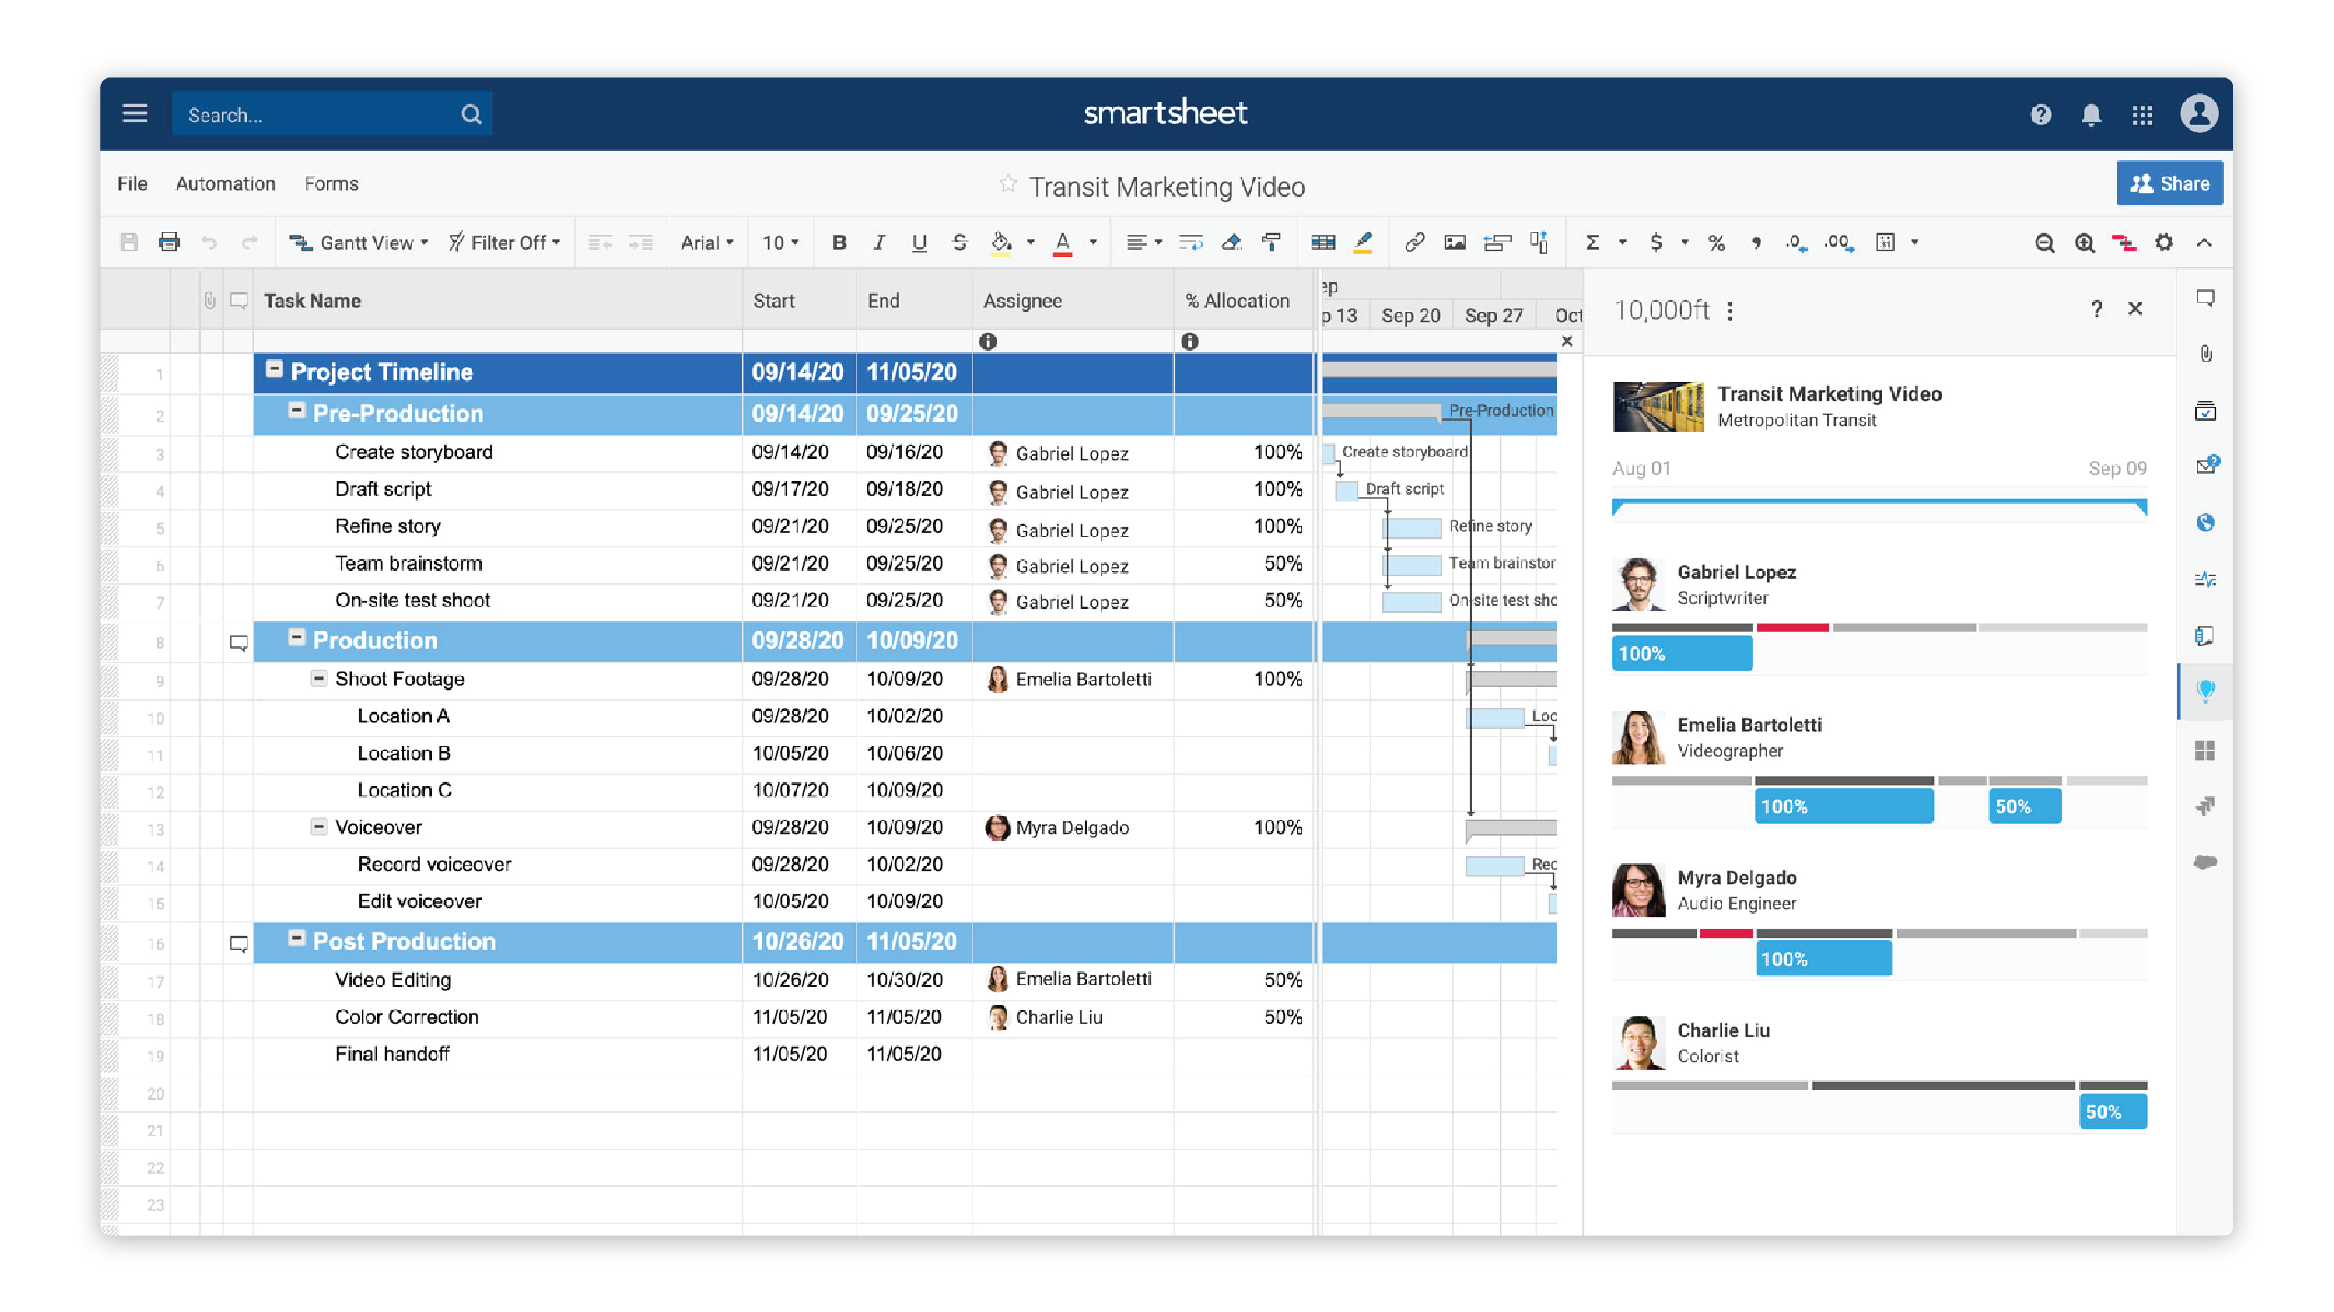Toggle the critical path icon in toolbar

(2124, 243)
